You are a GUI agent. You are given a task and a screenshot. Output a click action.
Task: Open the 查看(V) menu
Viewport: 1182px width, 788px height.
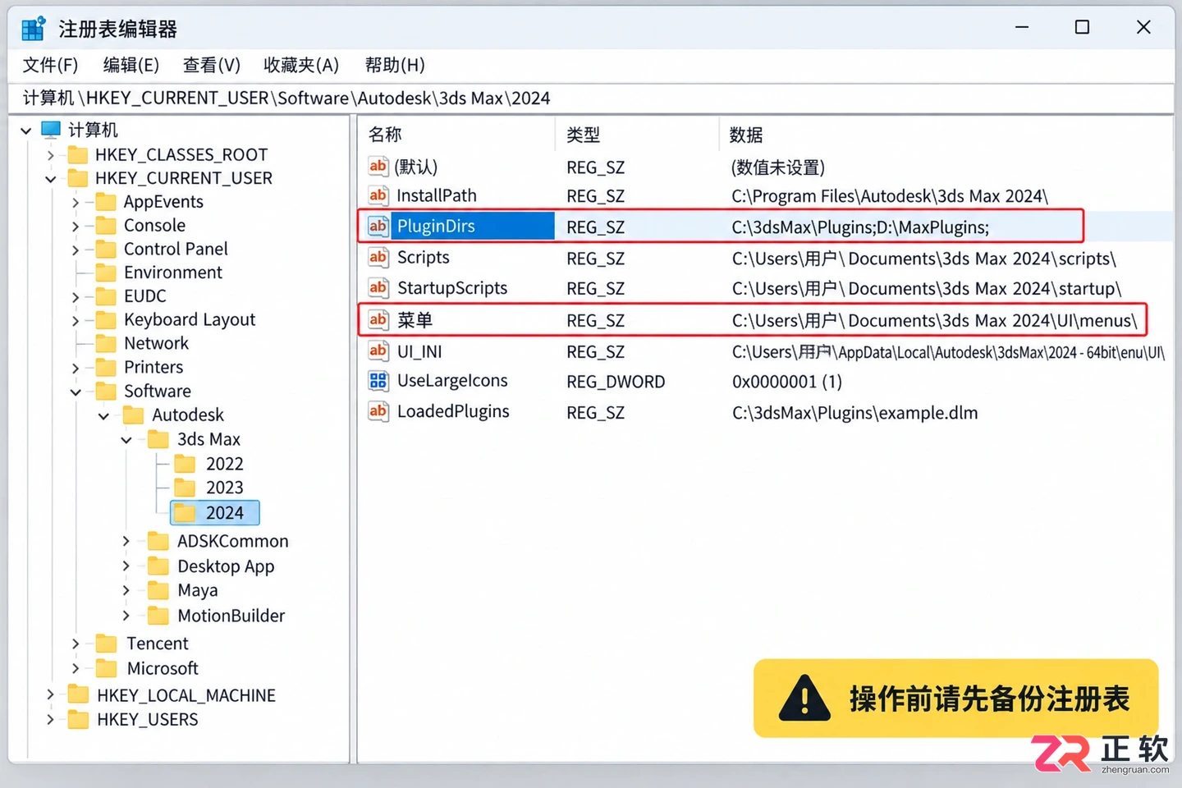(212, 65)
